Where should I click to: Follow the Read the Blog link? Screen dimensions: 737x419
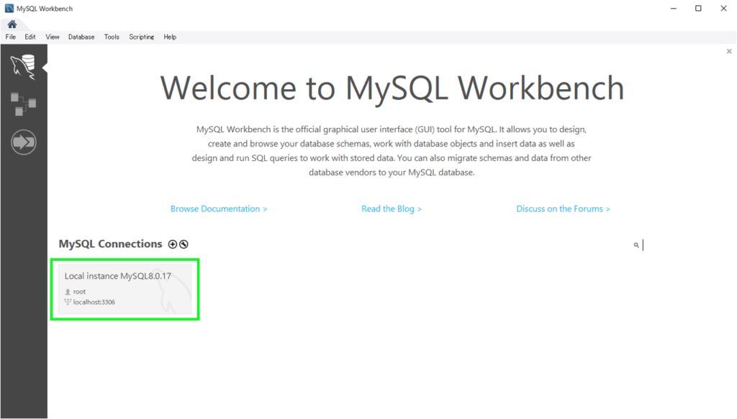(x=391, y=209)
